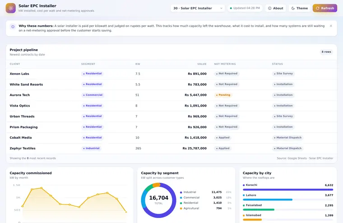Click the Karachi capacity bar
This screenshot has height=223, width=343.
tap(288, 190)
